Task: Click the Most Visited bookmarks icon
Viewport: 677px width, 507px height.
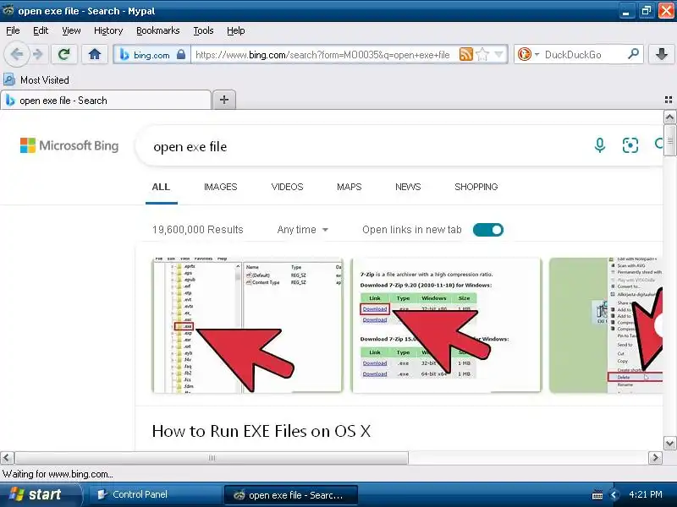Action: pos(9,79)
